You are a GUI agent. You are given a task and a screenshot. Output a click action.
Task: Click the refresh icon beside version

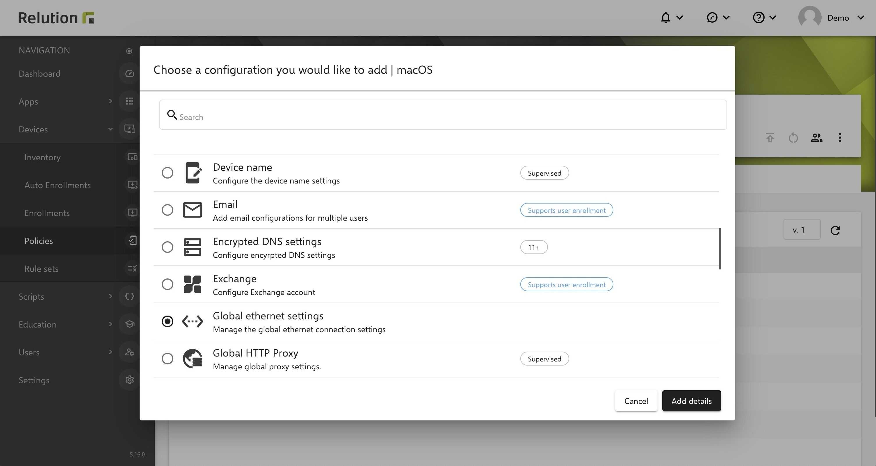[x=835, y=230]
